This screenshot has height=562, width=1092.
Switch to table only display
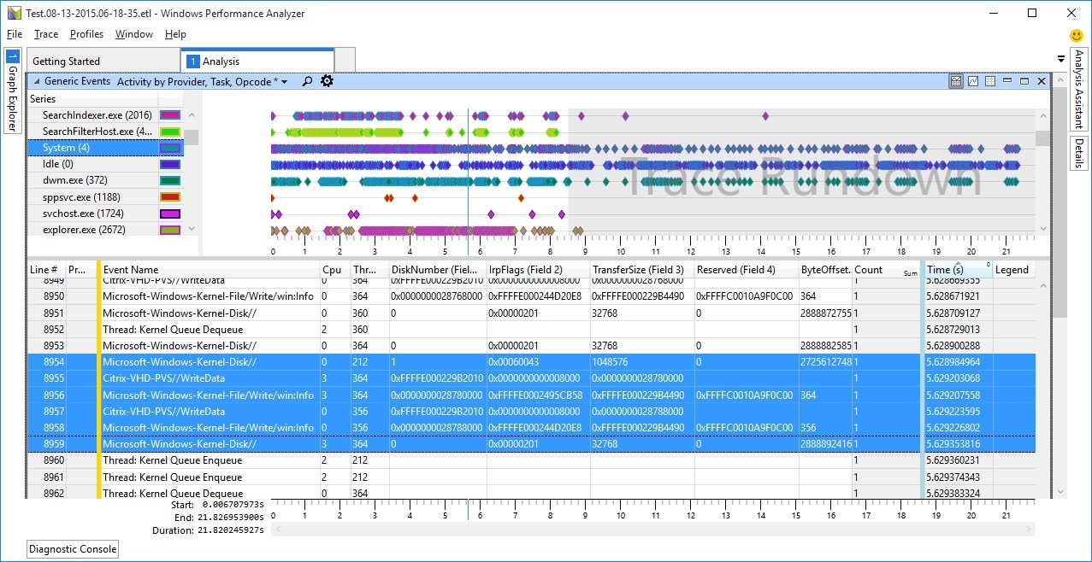click(990, 81)
